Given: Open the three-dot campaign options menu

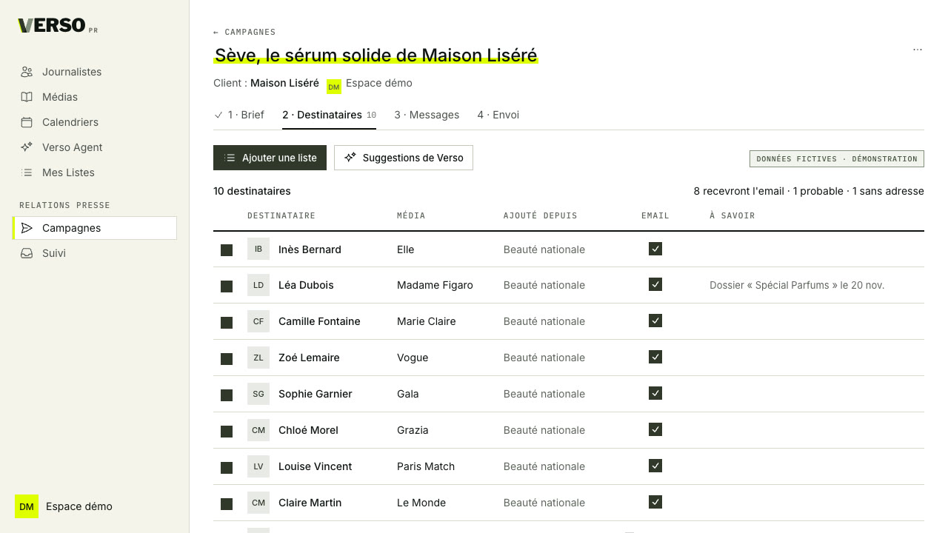Looking at the screenshot, I should 918,50.
